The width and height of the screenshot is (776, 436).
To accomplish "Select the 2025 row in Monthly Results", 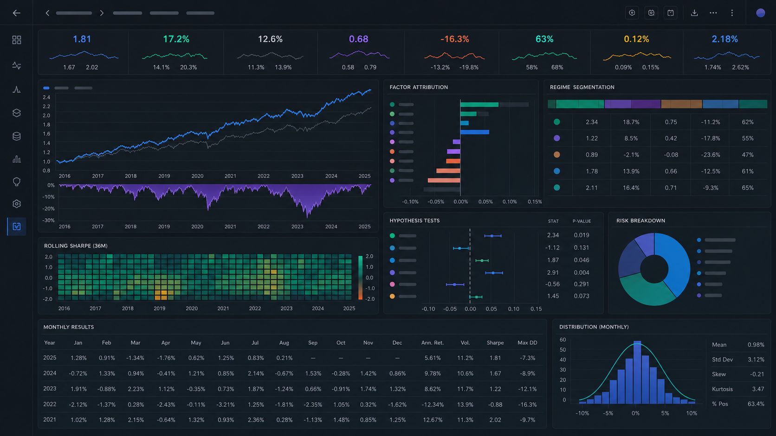I will [x=292, y=358].
